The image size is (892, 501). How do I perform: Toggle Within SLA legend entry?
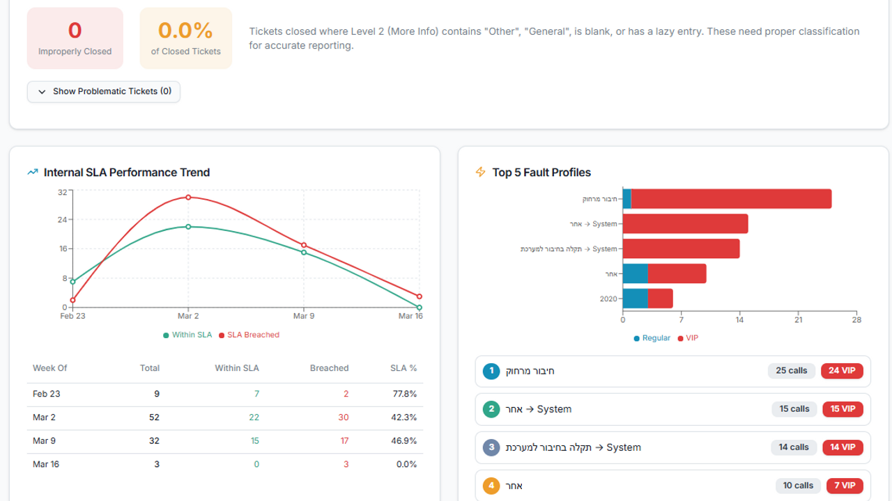coord(187,335)
